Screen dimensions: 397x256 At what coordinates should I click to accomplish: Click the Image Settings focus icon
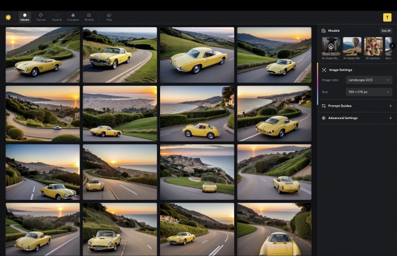[324, 70]
